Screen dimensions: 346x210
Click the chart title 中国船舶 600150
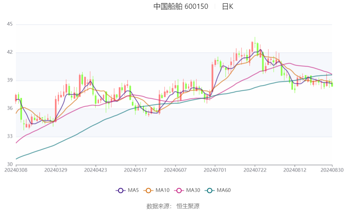click(181, 6)
